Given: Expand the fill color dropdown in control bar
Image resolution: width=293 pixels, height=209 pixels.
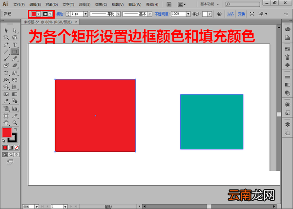Looking at the screenshot, I should [38, 14].
